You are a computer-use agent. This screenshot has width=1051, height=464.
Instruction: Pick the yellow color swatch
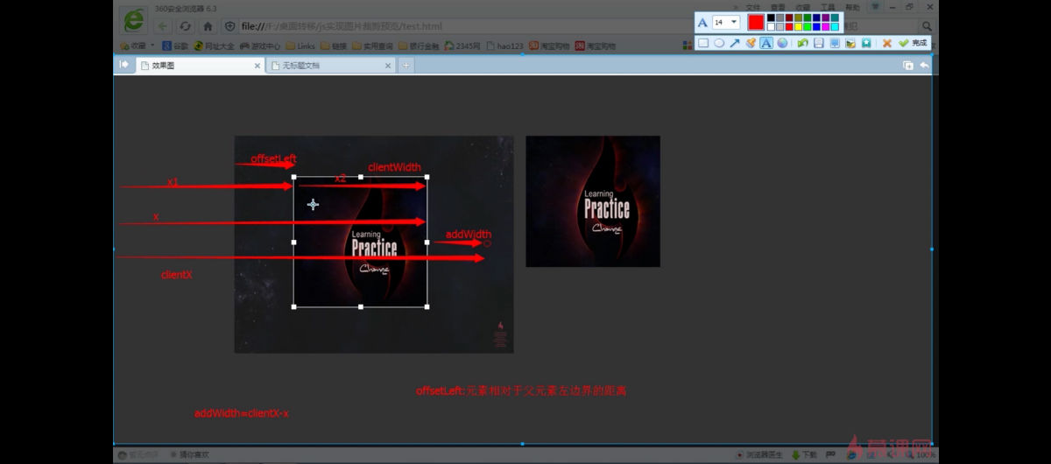[799, 27]
